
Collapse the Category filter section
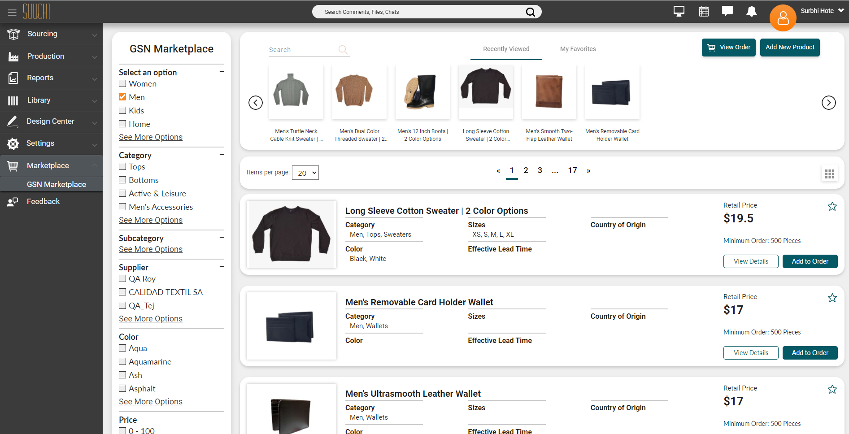tap(222, 155)
